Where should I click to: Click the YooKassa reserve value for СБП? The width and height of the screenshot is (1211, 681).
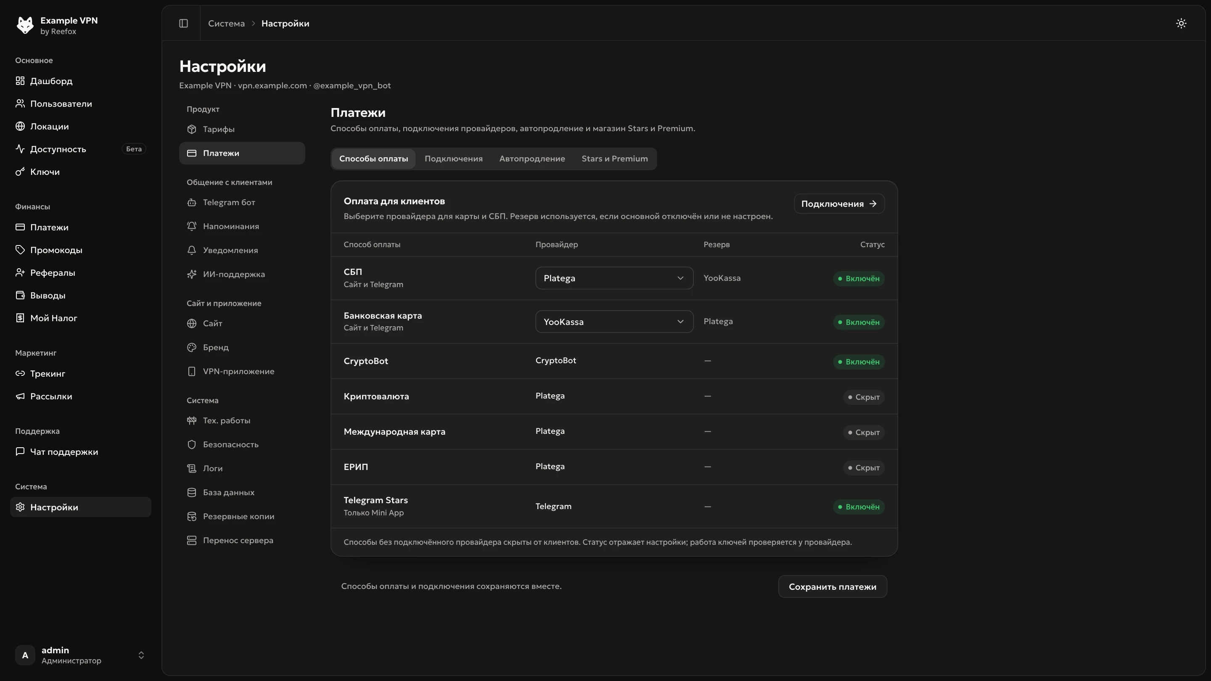722,278
